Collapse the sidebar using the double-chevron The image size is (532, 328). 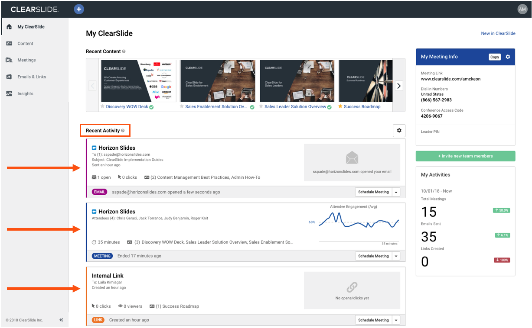61,319
